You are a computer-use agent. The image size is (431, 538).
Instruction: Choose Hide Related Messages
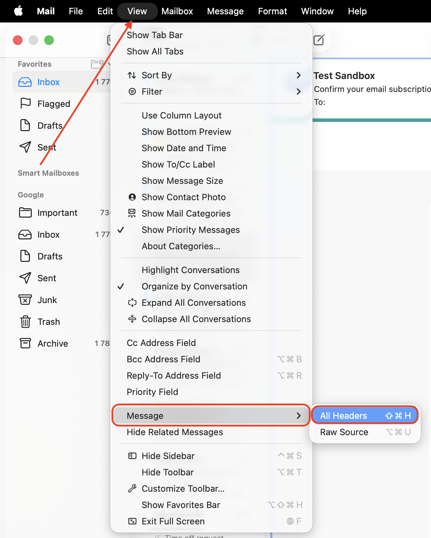tap(211, 432)
